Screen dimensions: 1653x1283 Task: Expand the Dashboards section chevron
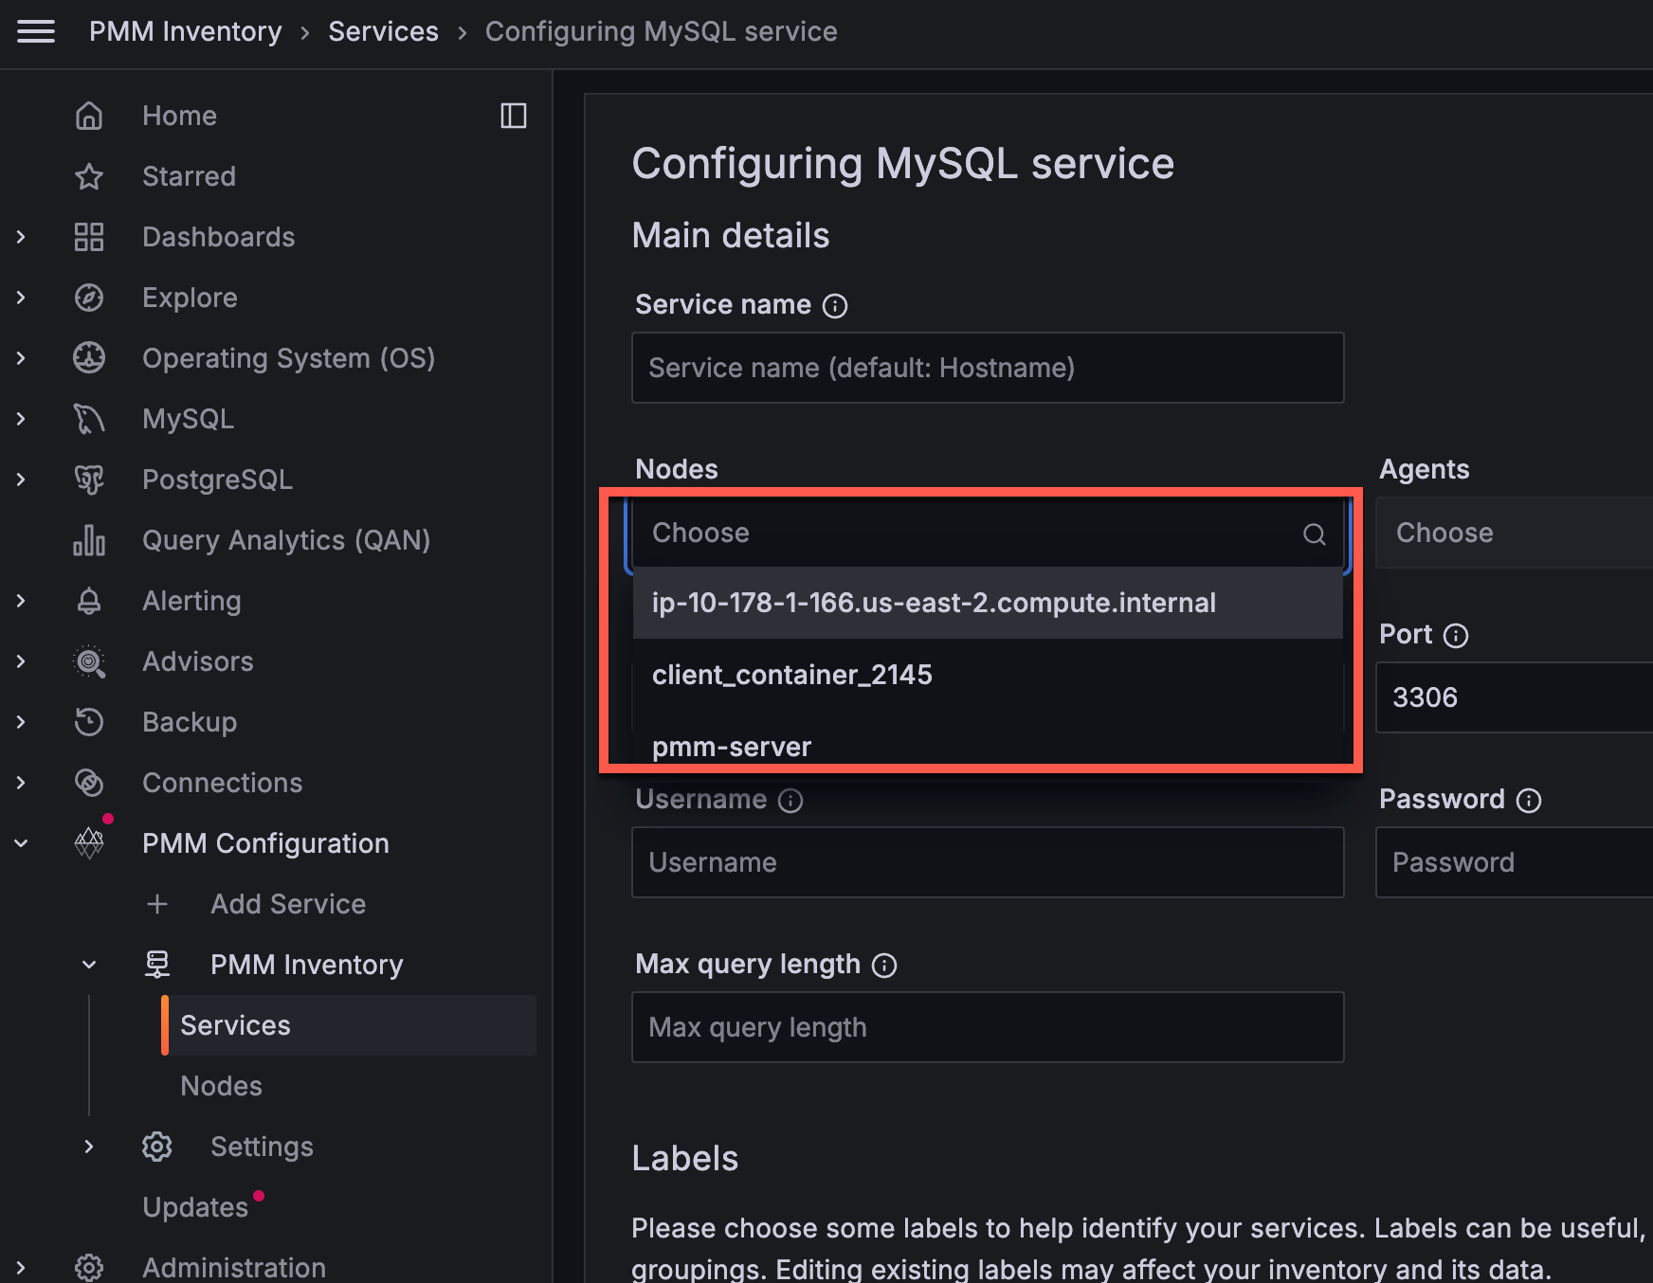21,237
